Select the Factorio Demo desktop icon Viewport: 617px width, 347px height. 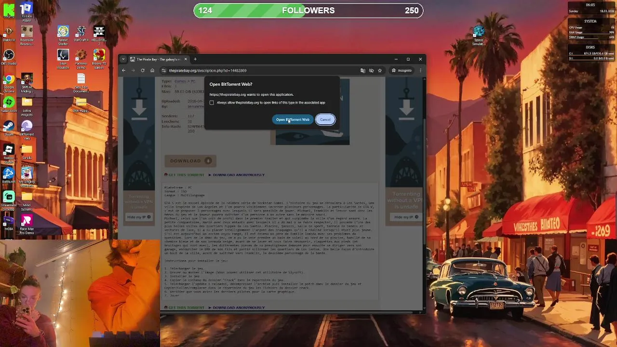[81, 59]
